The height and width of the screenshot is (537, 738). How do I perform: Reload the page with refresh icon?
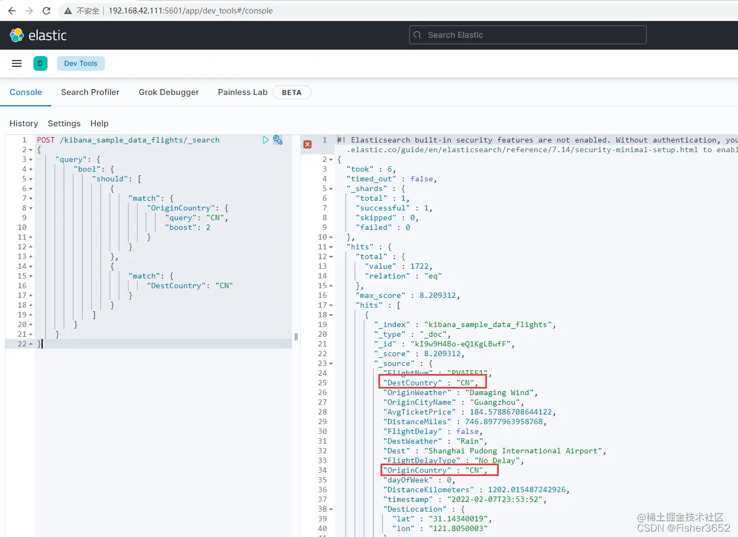click(46, 11)
